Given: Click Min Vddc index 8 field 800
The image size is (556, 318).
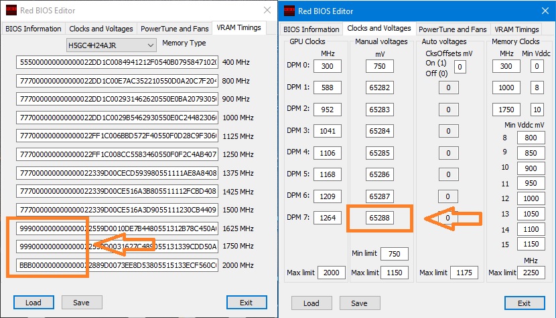Looking at the screenshot, I should [531, 138].
